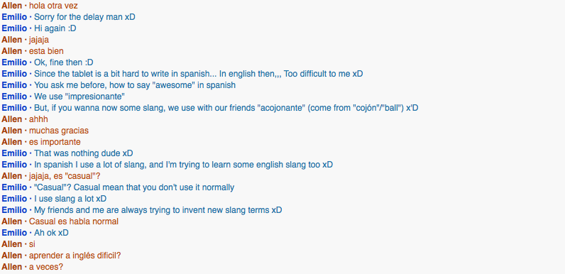Select the message about the tablet being hard

tap(199, 74)
